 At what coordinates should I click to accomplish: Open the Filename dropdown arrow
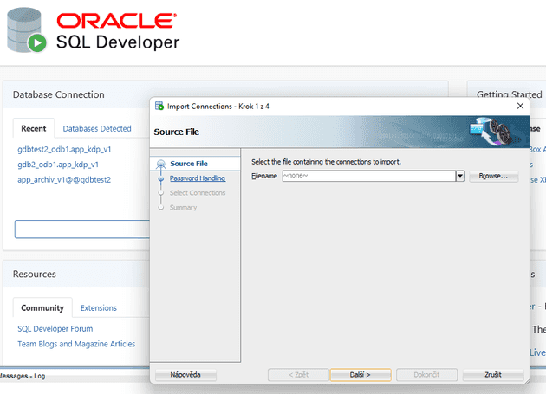pyautogui.click(x=460, y=176)
